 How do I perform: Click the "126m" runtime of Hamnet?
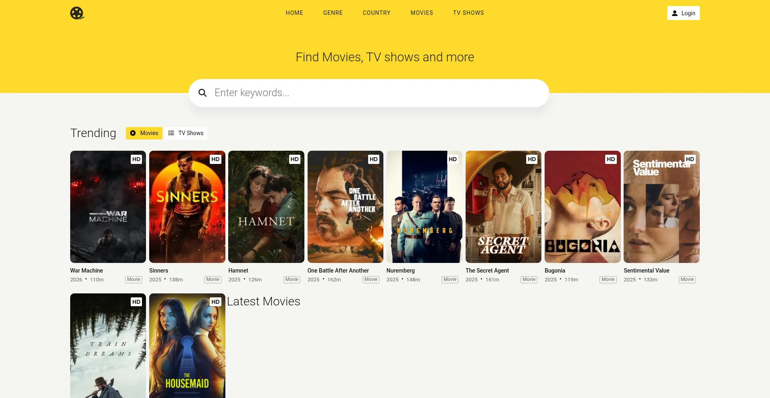tap(255, 280)
